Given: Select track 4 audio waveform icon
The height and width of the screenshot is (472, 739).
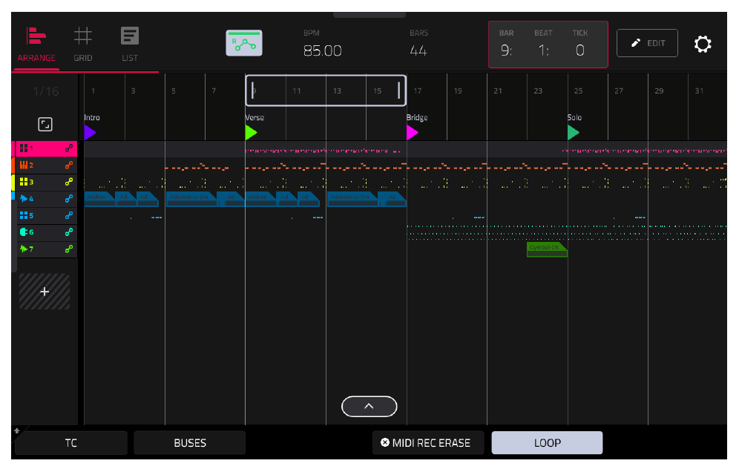Looking at the screenshot, I should pyautogui.click(x=24, y=198).
